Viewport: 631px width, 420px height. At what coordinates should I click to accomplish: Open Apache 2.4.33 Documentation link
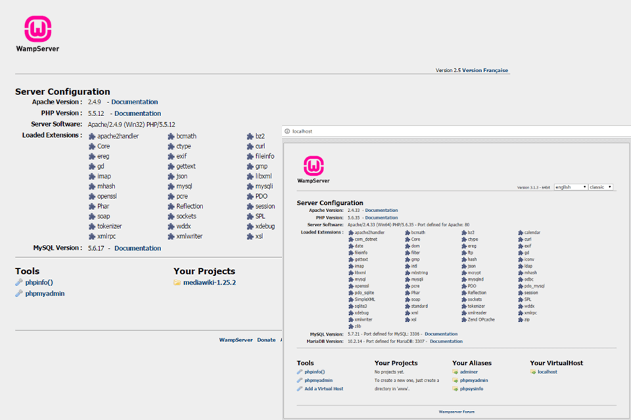(381, 210)
